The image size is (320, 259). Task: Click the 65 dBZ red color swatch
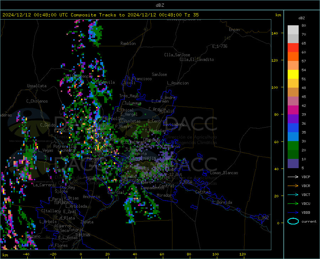click(x=293, y=47)
